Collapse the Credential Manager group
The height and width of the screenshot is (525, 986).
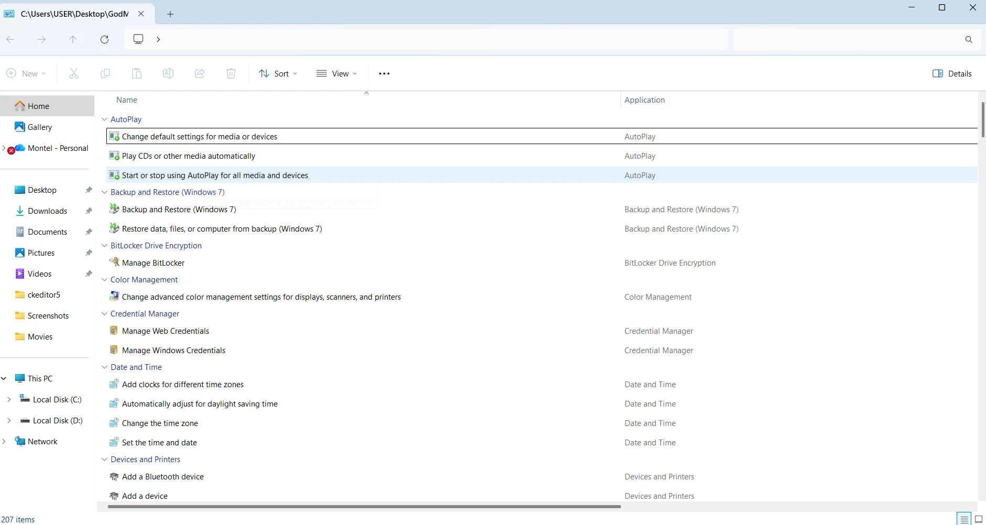pos(104,314)
